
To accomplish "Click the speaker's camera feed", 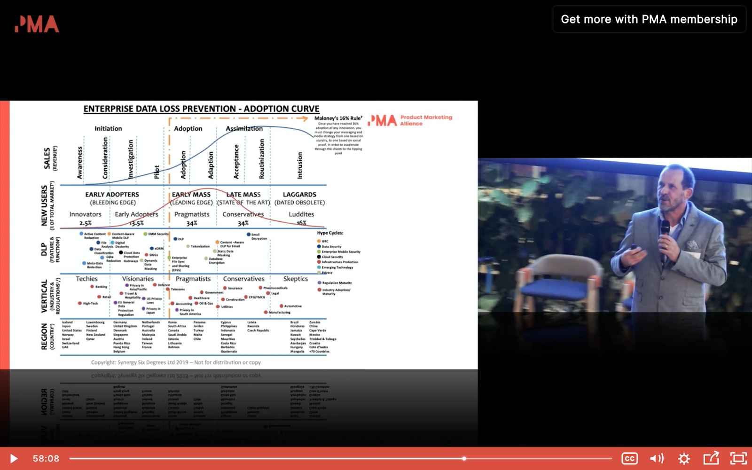I will [x=615, y=235].
